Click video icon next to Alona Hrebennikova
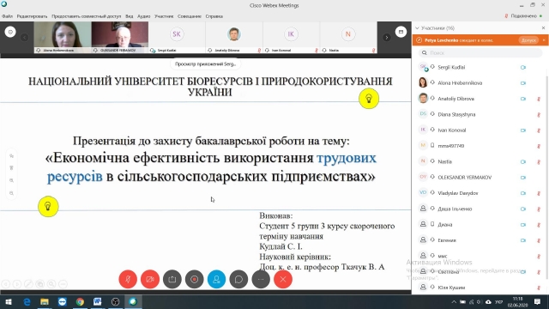The width and height of the screenshot is (549, 309). pyautogui.click(x=523, y=83)
